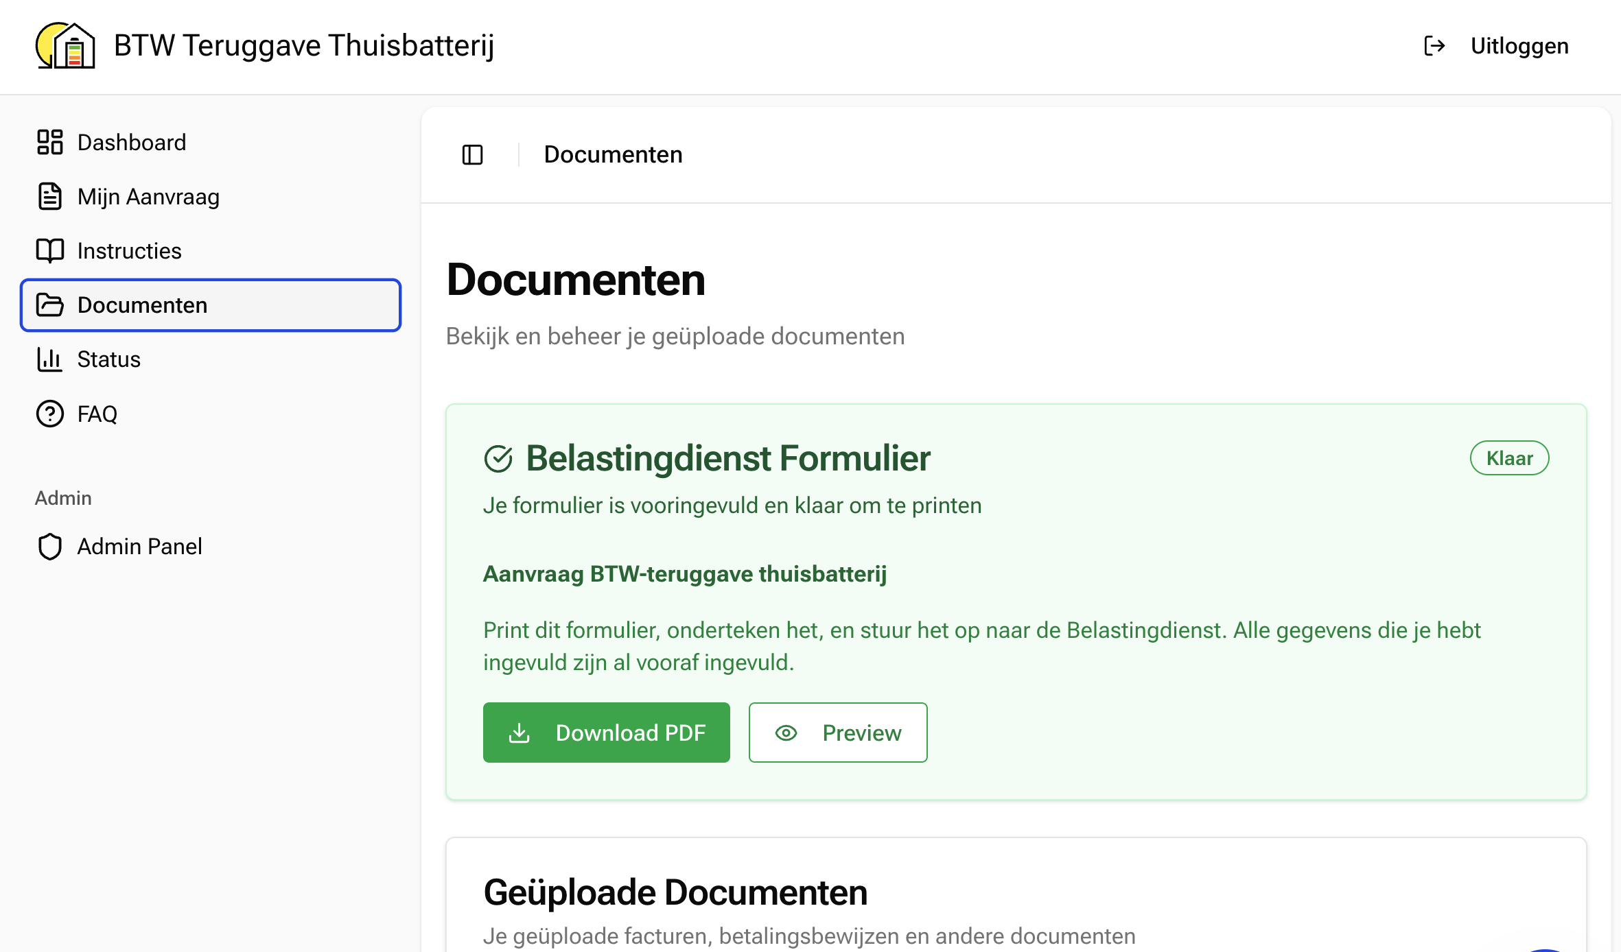The image size is (1621, 952).
Task: Click the Documenten folder icon
Action: pyautogui.click(x=50, y=305)
